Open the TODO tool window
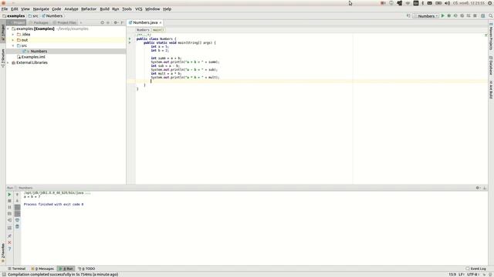This screenshot has width=494, height=277. [x=86, y=269]
